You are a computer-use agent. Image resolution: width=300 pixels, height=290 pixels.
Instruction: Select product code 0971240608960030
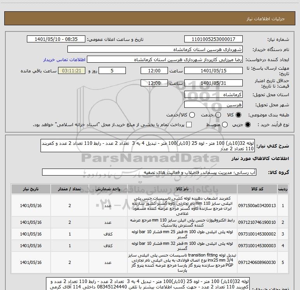257,262
